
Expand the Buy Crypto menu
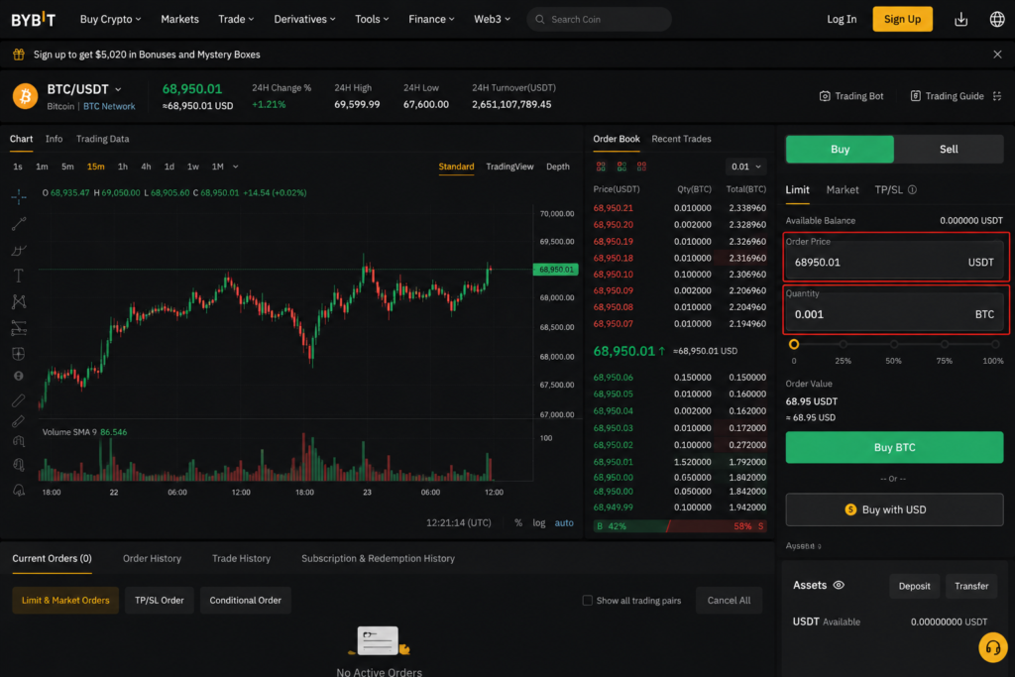(111, 20)
